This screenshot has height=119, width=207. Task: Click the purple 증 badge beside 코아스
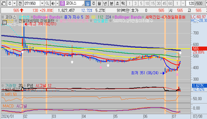62,3
